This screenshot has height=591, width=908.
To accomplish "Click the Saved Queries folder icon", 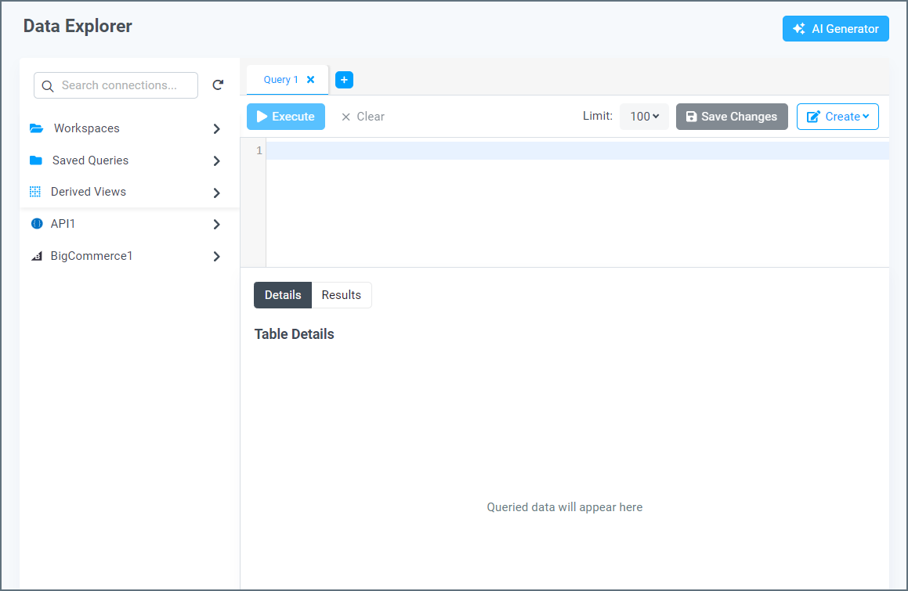I will point(36,160).
